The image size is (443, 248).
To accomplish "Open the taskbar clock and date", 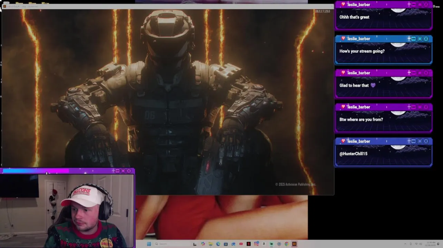I will click(x=430, y=244).
